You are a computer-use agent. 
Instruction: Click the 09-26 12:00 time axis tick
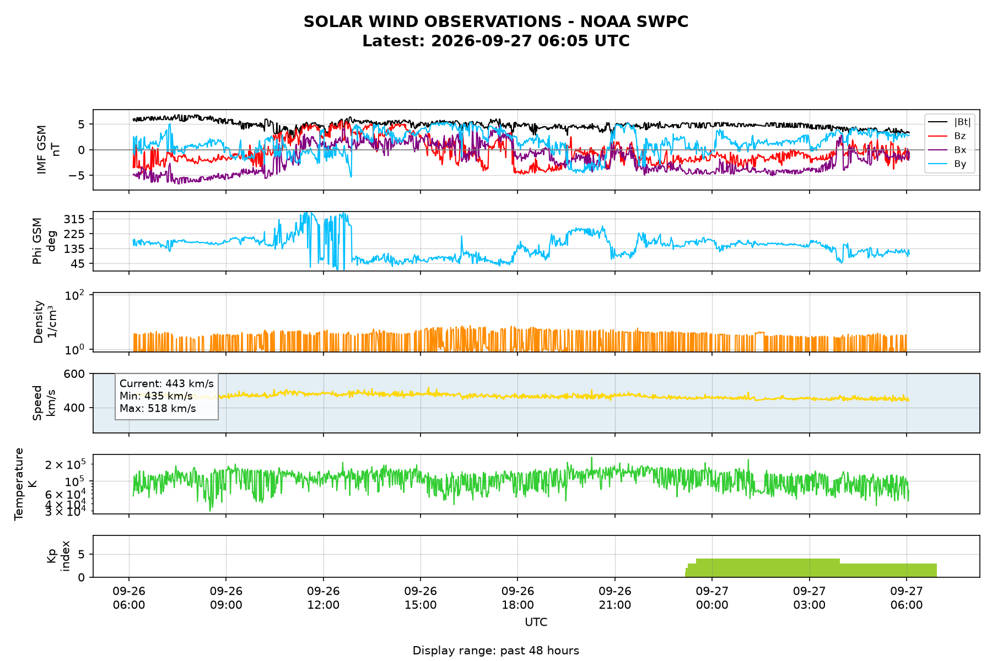pyautogui.click(x=324, y=598)
